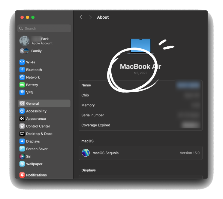Open the Wi-Fi label in sidebar
The height and width of the screenshot is (199, 223).
coord(30,62)
